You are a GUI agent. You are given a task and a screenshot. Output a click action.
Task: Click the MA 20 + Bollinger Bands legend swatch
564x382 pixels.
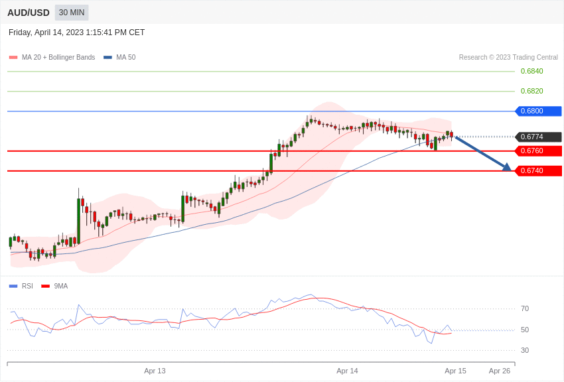coord(13,58)
